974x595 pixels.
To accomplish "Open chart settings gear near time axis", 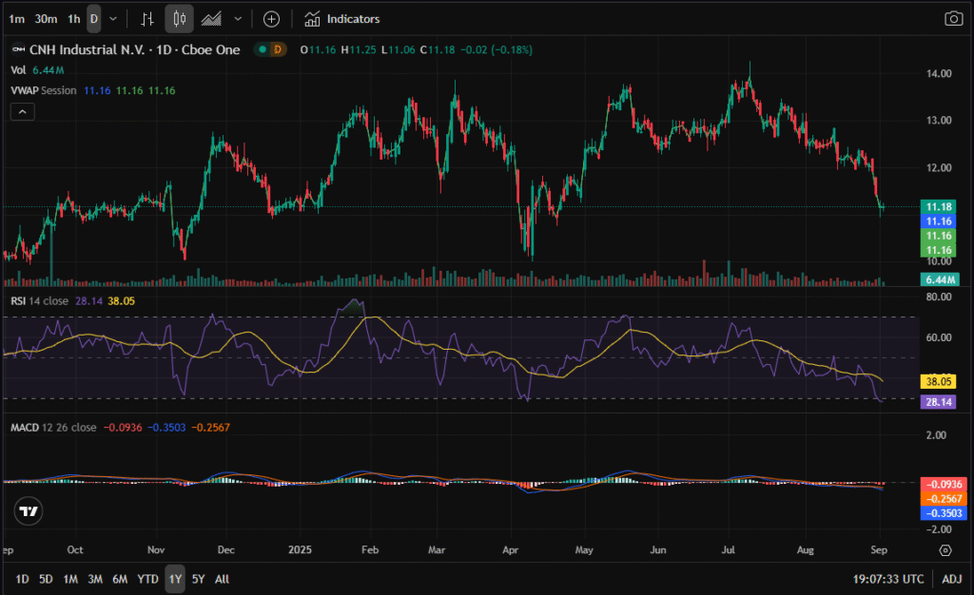I will coord(945,550).
